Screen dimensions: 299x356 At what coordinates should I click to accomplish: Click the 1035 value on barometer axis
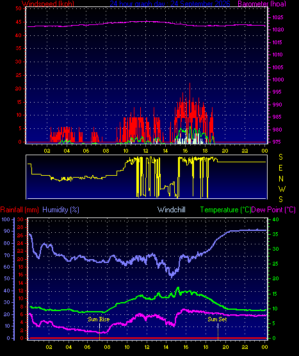click(x=278, y=17)
